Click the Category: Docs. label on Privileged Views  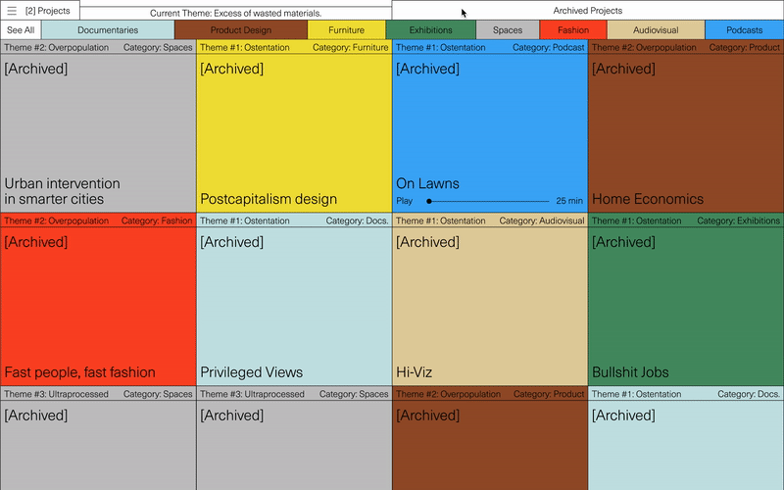357,220
